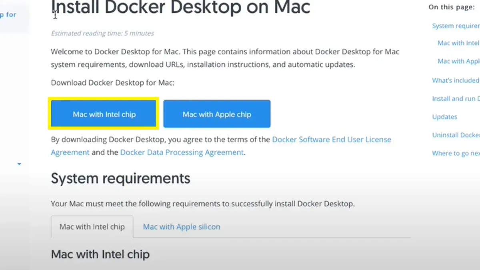Viewport: 480px width, 270px height.
Task: Open the Docker Data Processing Agreement link
Action: pyautogui.click(x=182, y=152)
